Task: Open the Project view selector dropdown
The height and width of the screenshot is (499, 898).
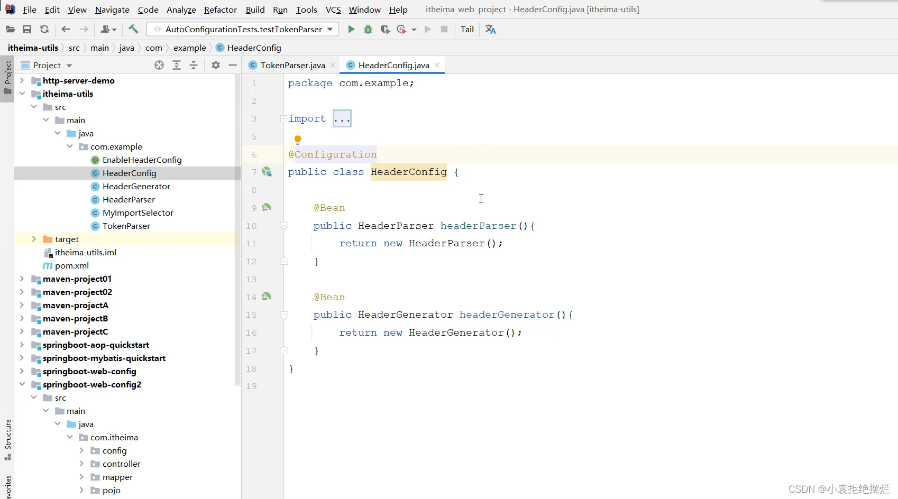Action: click(69, 66)
